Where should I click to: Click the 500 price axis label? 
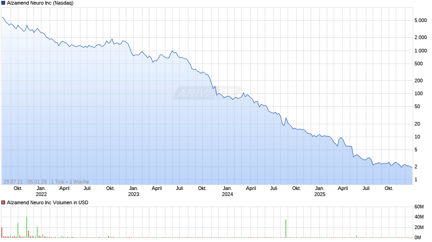[419, 64]
